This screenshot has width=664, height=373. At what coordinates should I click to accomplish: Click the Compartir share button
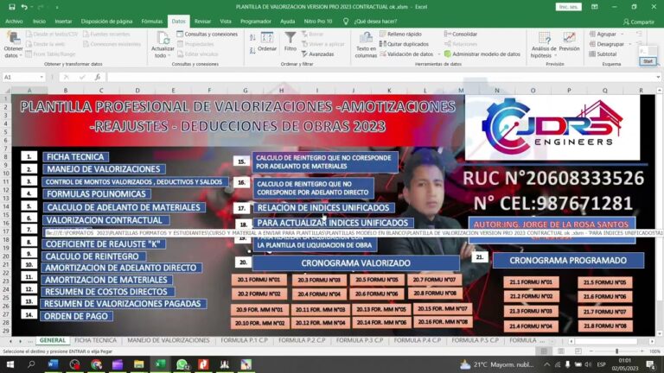(639, 22)
